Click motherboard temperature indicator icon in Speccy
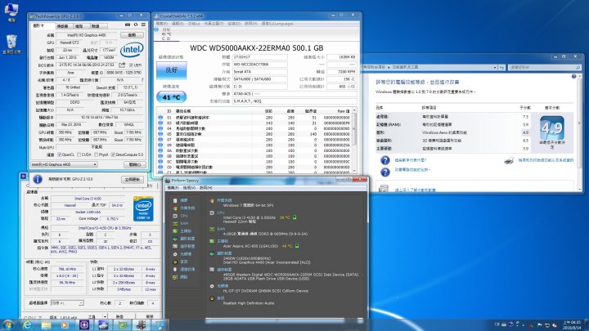Viewport: 589px width, 331px height. (x=297, y=246)
